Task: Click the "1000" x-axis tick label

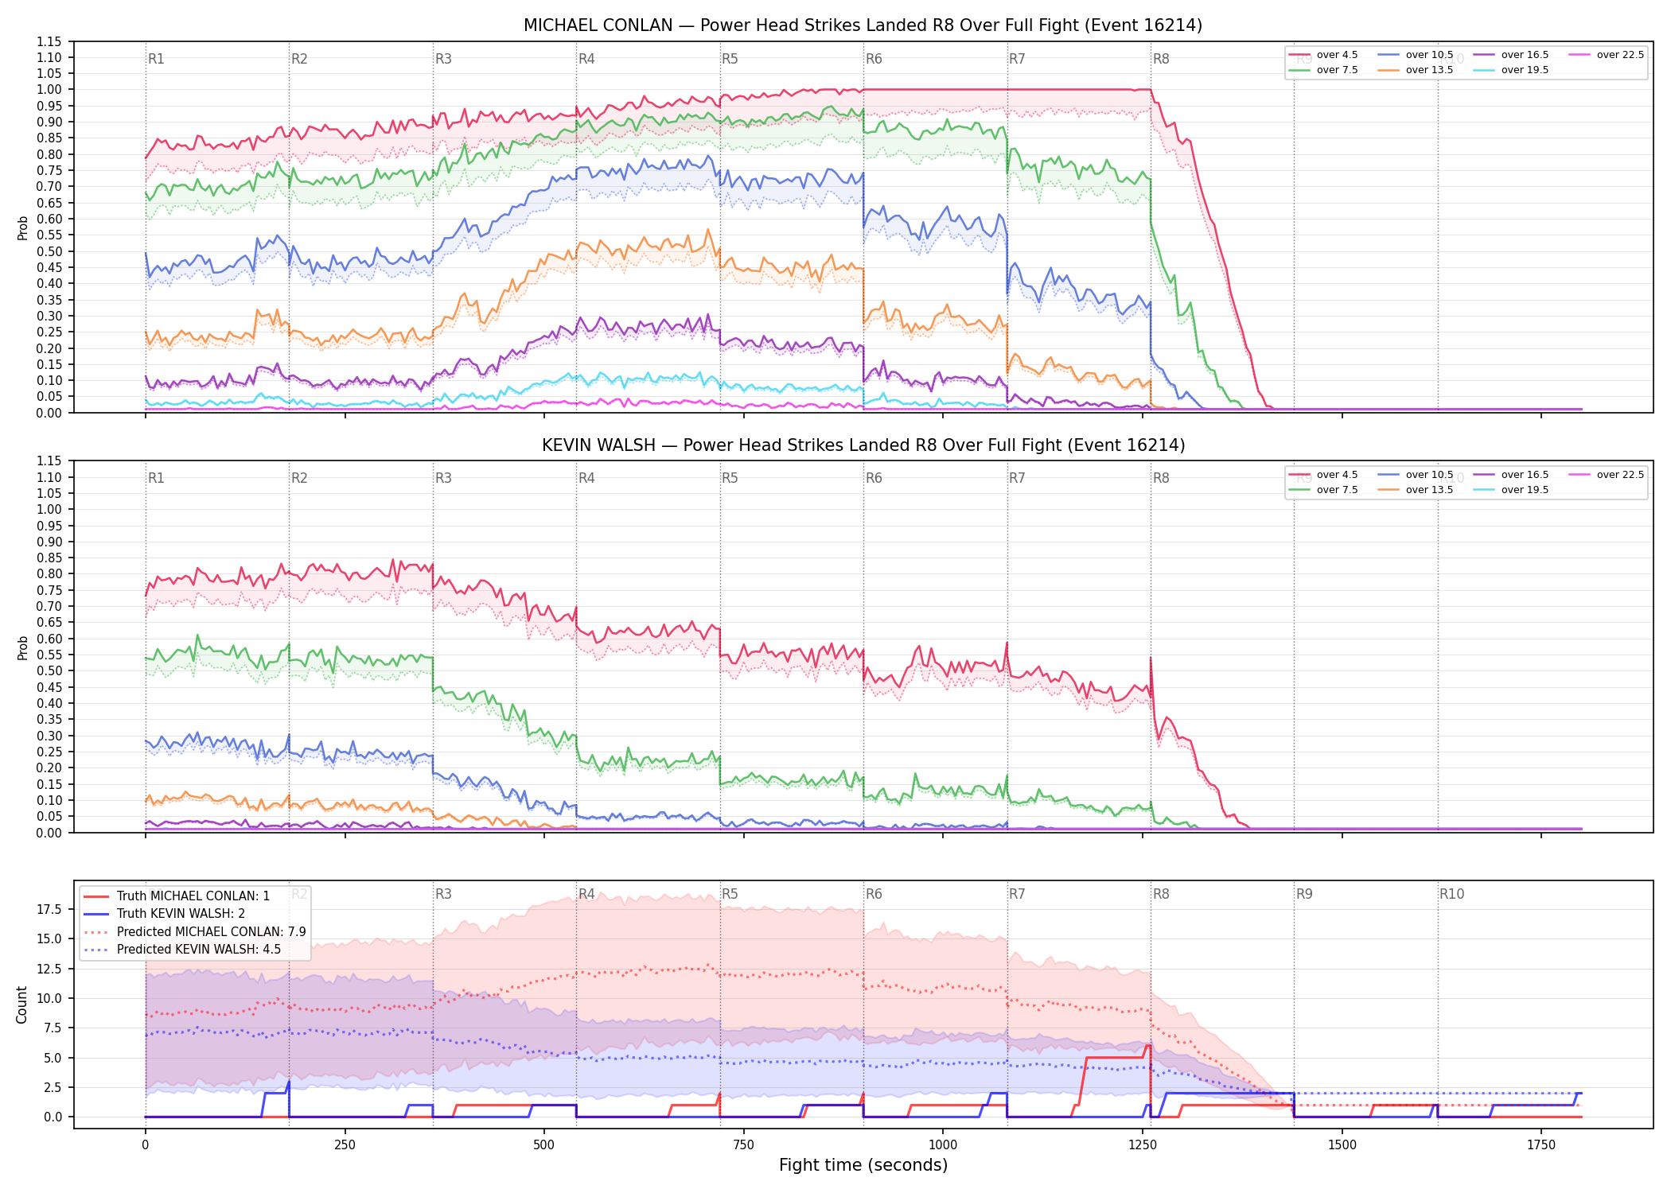Action: 943,1145
